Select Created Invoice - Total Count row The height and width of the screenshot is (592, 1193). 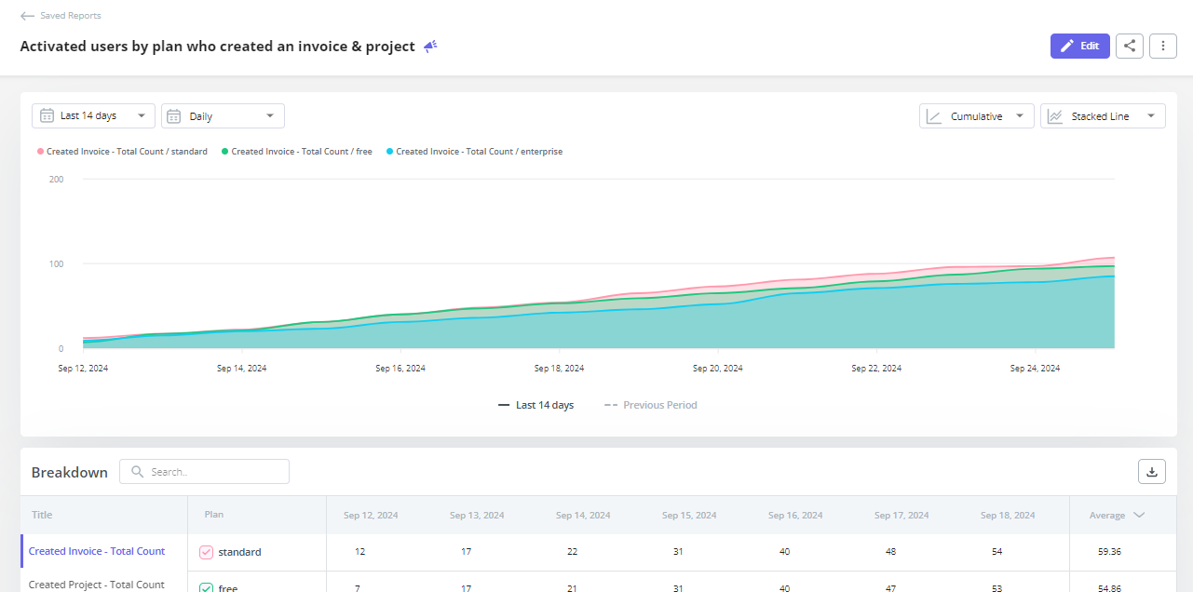pyautogui.click(x=97, y=551)
